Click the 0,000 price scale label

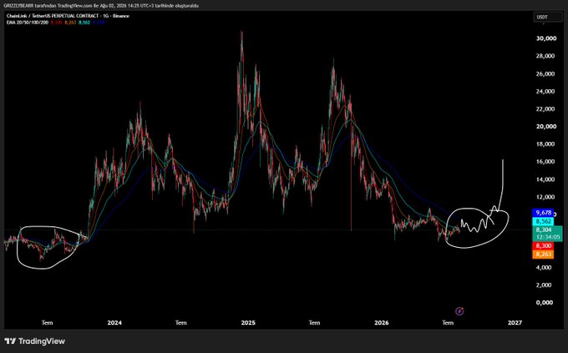(x=544, y=303)
